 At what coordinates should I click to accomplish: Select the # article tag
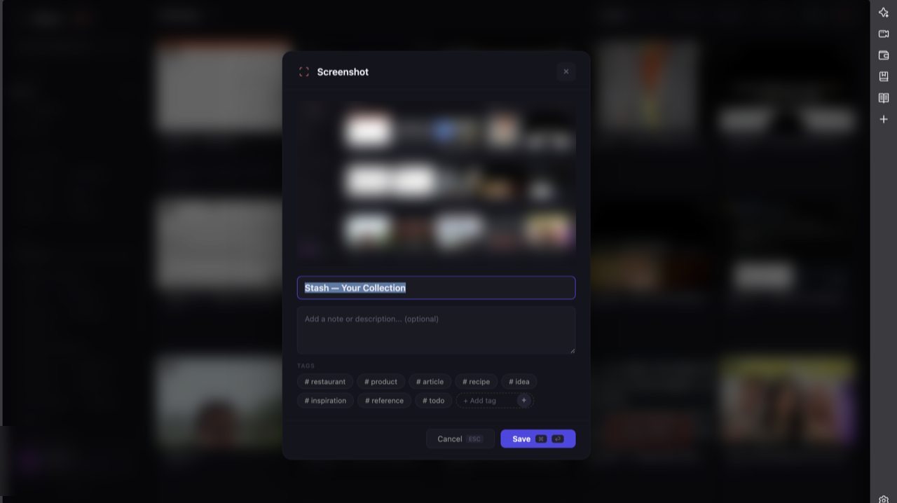click(x=430, y=382)
